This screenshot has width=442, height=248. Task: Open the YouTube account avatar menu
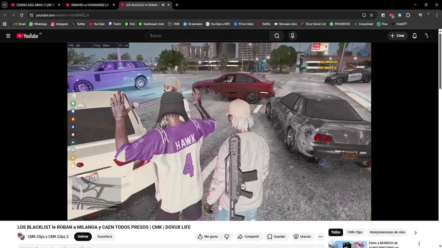click(427, 36)
